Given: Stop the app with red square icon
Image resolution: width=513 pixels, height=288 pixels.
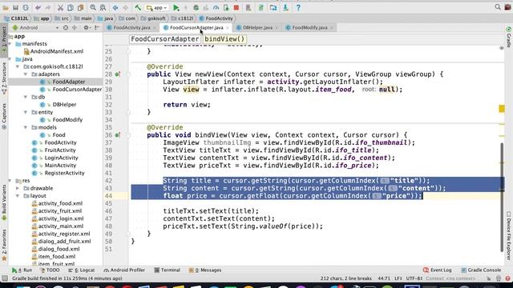Looking at the screenshot, I should coord(236,7).
